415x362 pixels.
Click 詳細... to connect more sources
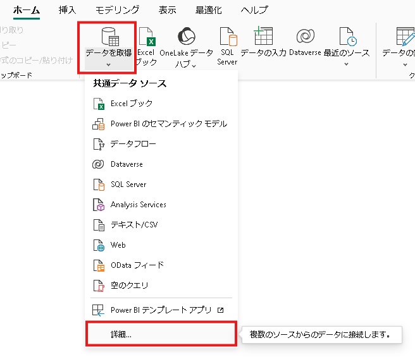point(161,334)
